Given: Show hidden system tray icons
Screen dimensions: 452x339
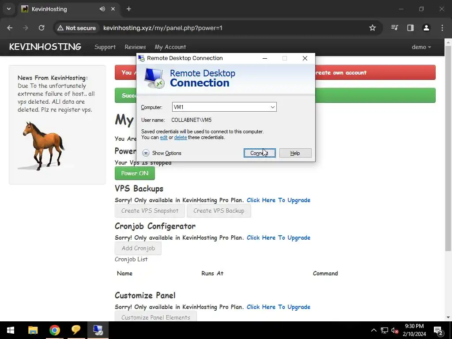Looking at the screenshot, I should pyautogui.click(x=373, y=330).
